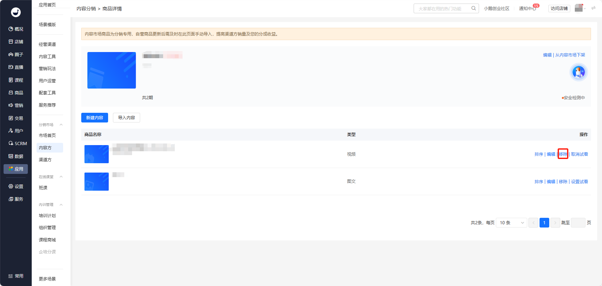Open 课程 in the main sidebar
The height and width of the screenshot is (286, 602).
[x=16, y=80]
